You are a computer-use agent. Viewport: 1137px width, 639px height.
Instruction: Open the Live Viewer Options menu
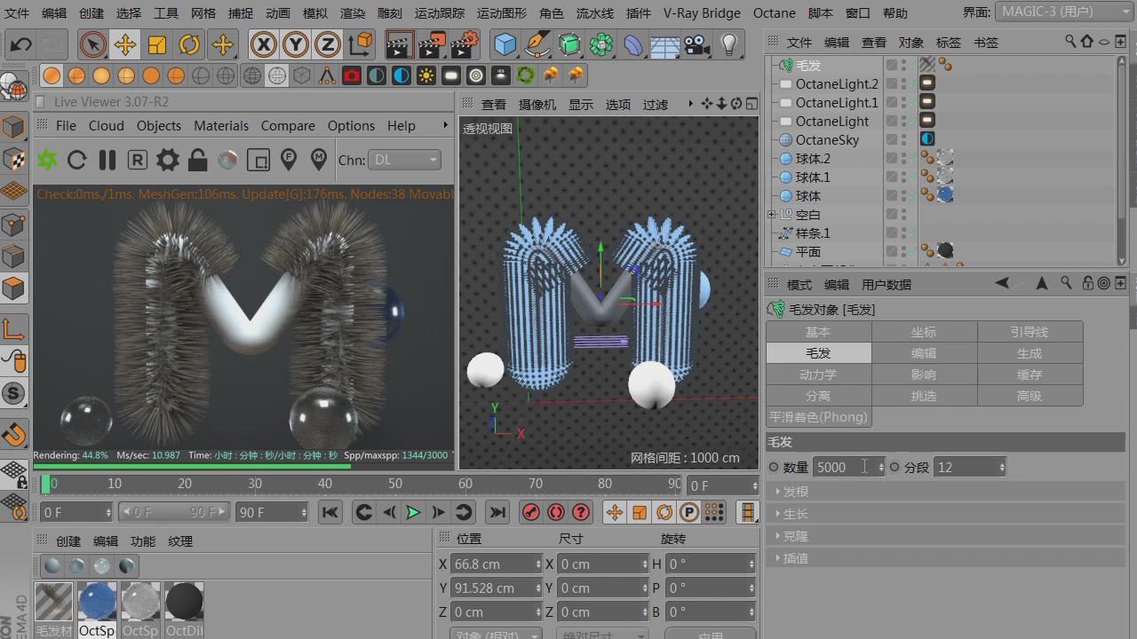click(351, 126)
